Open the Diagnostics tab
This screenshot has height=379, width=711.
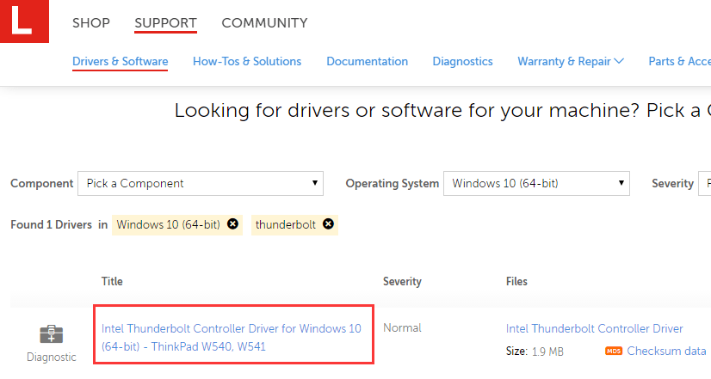pos(462,62)
